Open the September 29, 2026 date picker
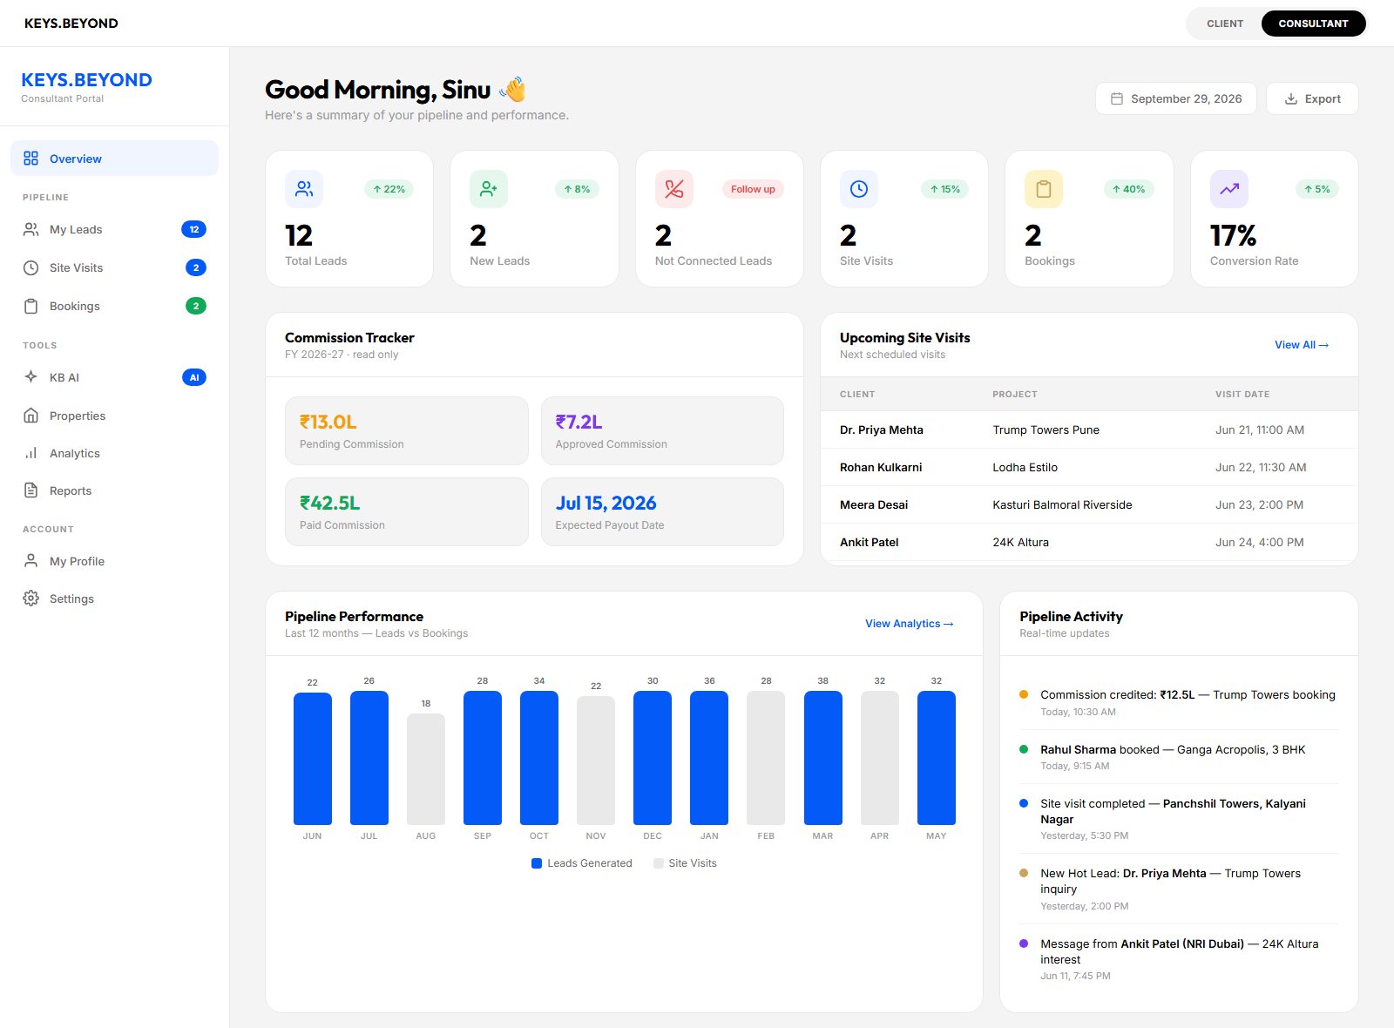The width and height of the screenshot is (1394, 1028). [1175, 98]
